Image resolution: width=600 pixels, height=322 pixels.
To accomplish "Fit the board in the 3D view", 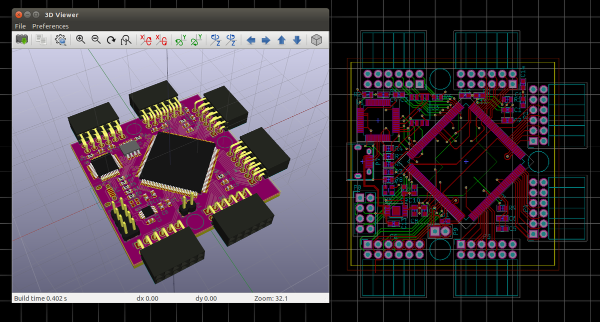I will pyautogui.click(x=126, y=40).
